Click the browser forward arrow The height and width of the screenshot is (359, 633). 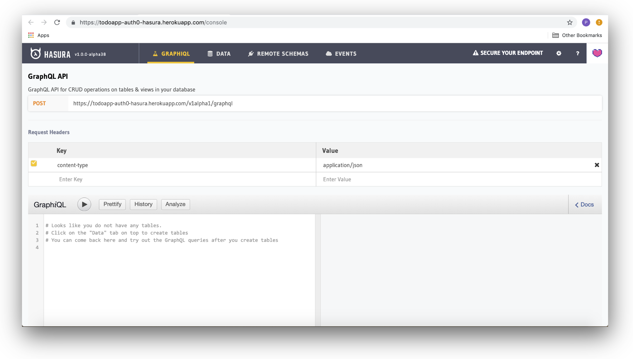pos(44,22)
